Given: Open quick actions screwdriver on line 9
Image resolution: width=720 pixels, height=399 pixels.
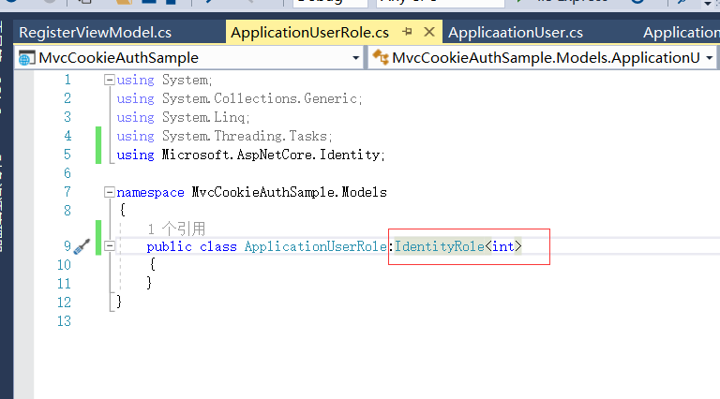Looking at the screenshot, I should click(82, 246).
